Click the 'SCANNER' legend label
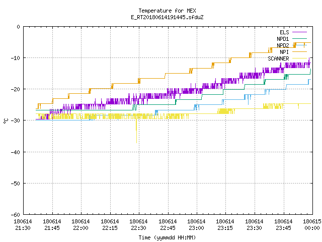This screenshot has width=322, height=242. point(278,58)
